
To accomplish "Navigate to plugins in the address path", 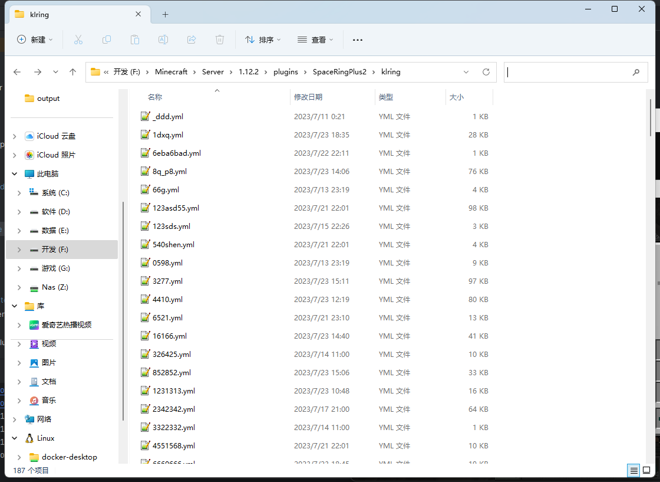I will coord(286,72).
